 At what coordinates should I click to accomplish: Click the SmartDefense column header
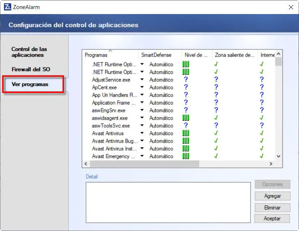tap(160, 55)
